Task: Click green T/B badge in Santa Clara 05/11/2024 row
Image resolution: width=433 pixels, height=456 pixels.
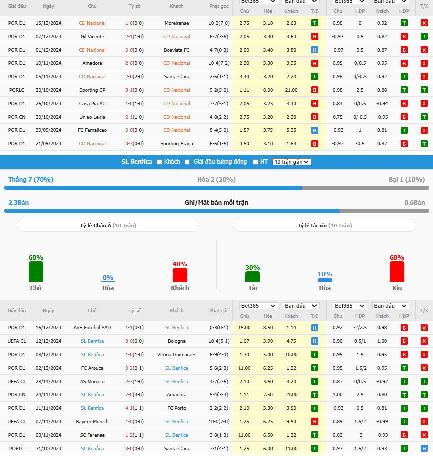Action: pyautogui.click(x=314, y=77)
